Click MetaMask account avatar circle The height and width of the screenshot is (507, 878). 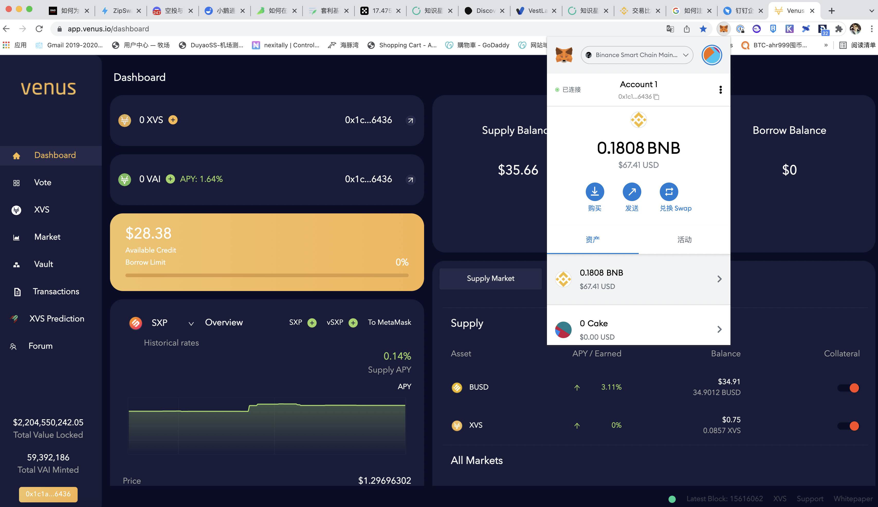pyautogui.click(x=712, y=55)
